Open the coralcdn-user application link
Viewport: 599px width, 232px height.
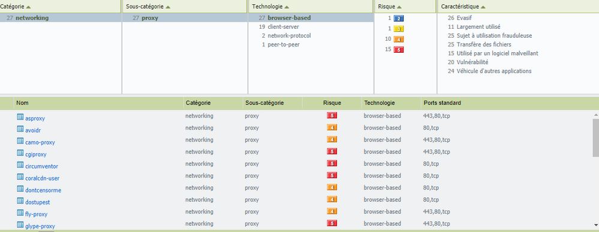tap(43, 179)
